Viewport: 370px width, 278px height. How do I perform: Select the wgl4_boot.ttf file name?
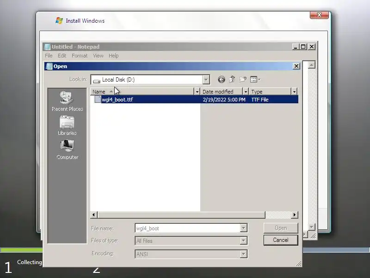coord(117,100)
